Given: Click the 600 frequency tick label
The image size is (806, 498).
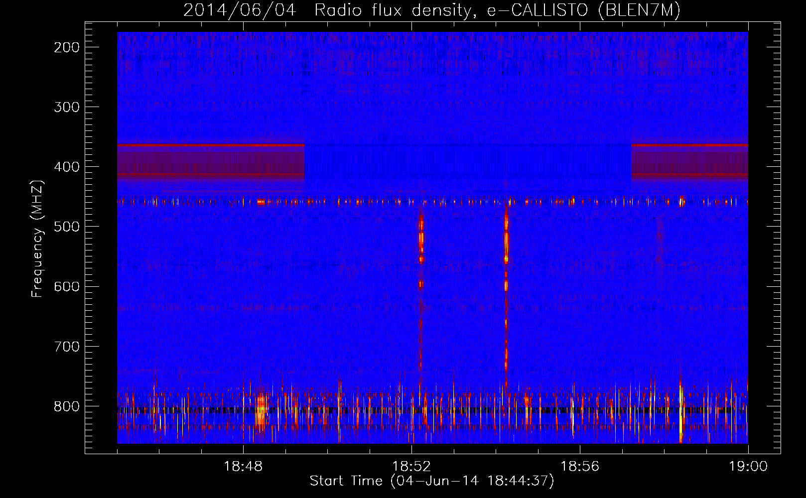Looking at the screenshot, I should [67, 286].
